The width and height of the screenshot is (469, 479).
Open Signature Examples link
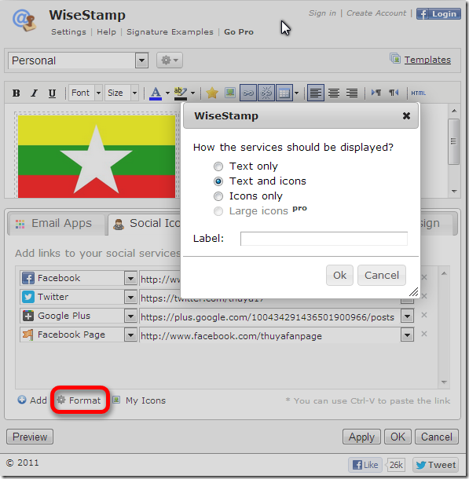170,31
